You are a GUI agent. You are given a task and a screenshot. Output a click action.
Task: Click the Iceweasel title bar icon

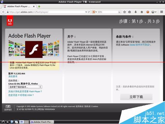point(2,2)
